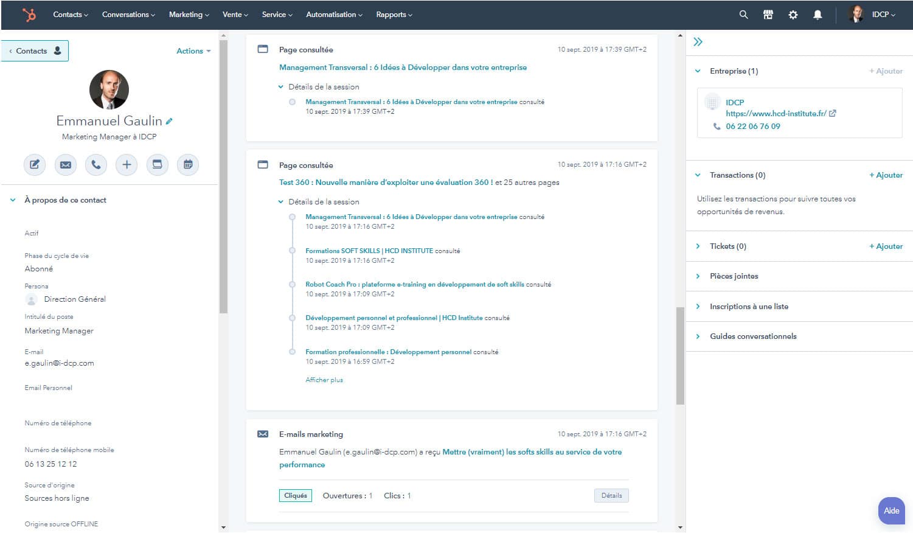Click company phone number 06 22 06 76 09
Viewport: 913px width, 533px height.
[x=753, y=127]
